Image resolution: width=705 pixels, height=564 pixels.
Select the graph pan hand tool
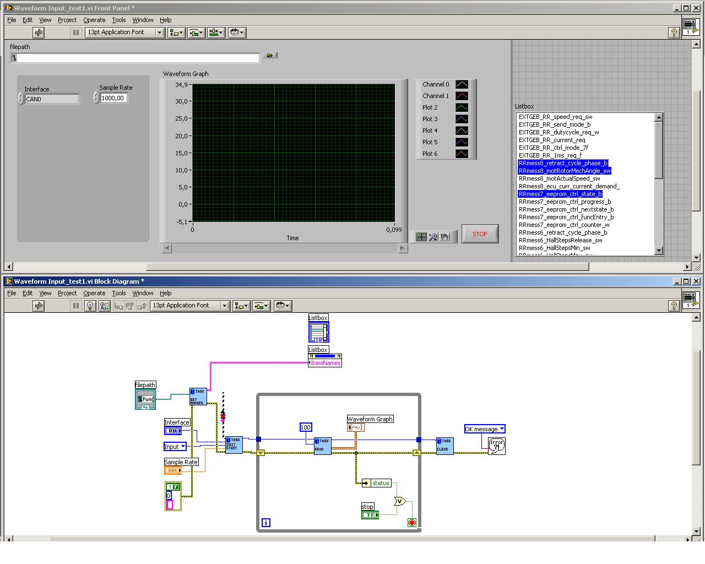pyautogui.click(x=445, y=237)
